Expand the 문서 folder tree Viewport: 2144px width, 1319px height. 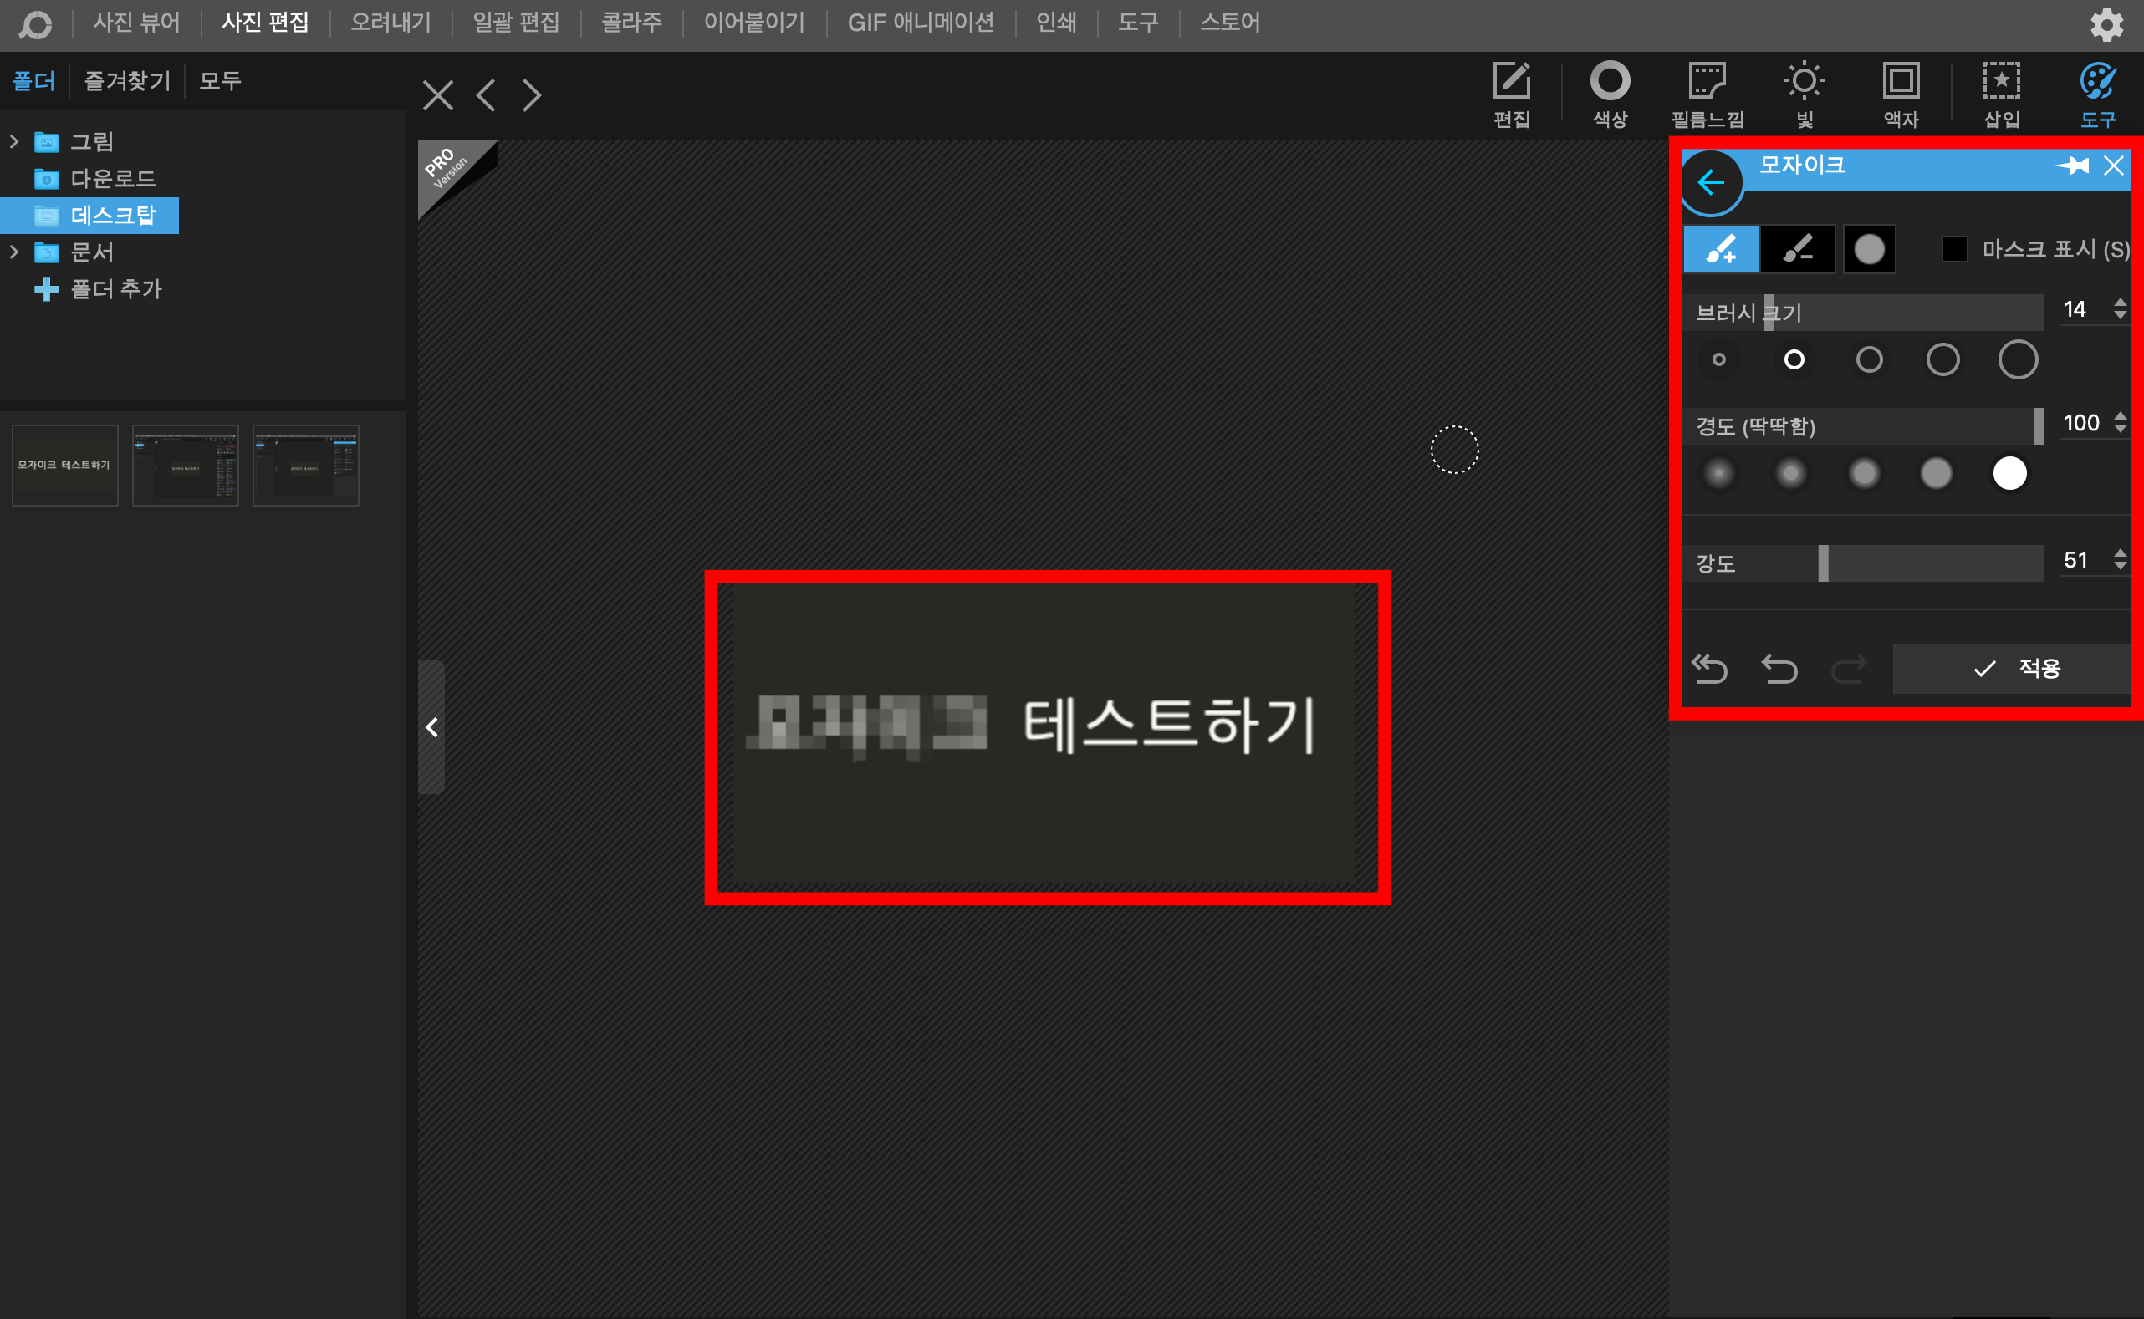tap(14, 252)
